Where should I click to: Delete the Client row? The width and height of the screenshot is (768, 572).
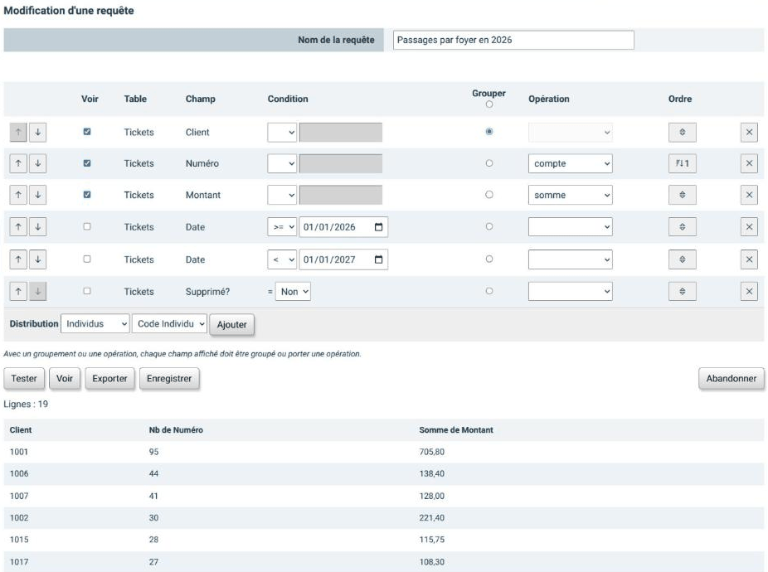pos(749,133)
